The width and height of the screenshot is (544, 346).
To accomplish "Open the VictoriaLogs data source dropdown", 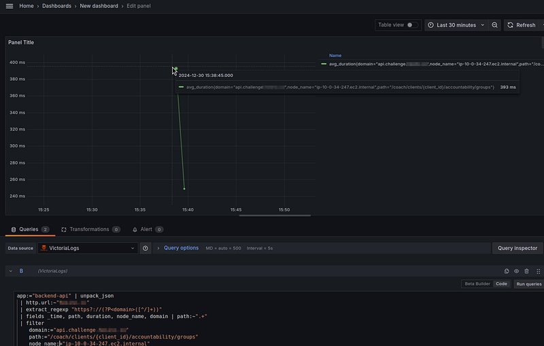I will [88, 248].
